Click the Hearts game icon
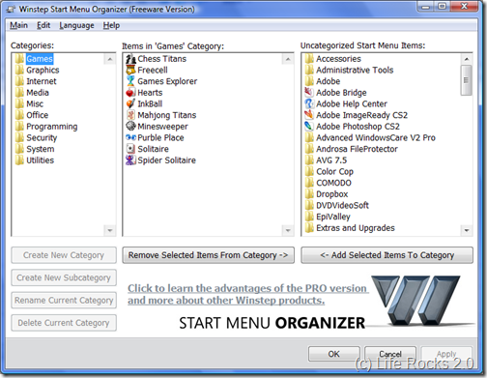This screenshot has width=487, height=378. click(130, 93)
